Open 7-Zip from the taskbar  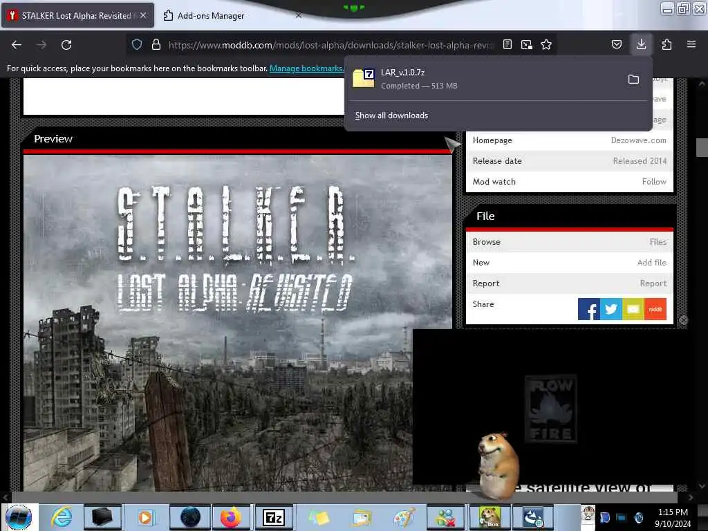pos(274,517)
